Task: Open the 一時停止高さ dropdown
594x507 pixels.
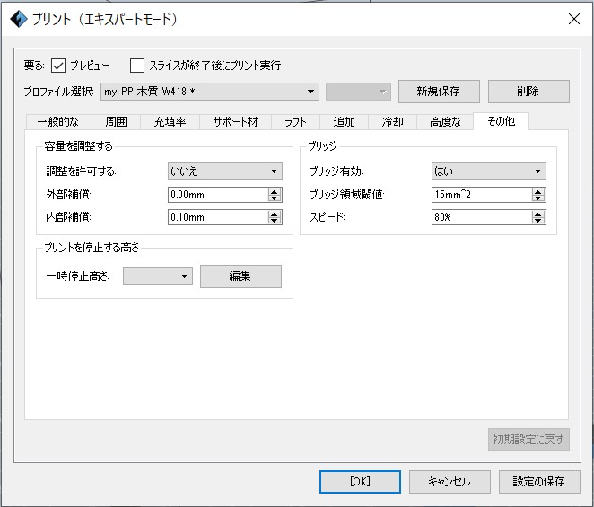Action: [x=158, y=276]
